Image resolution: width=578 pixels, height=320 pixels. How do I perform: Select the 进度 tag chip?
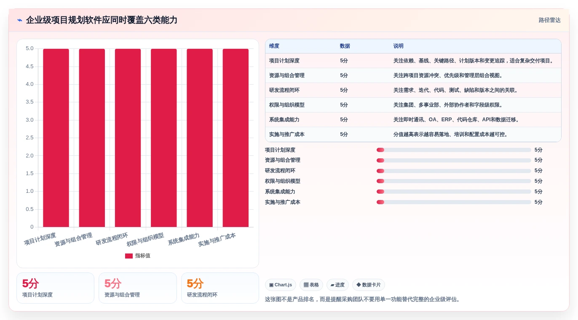(337, 285)
